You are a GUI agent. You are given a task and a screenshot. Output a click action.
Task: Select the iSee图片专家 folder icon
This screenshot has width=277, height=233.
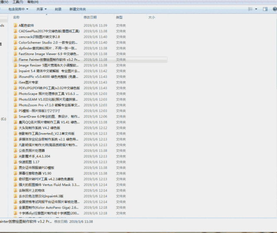coord(16,82)
